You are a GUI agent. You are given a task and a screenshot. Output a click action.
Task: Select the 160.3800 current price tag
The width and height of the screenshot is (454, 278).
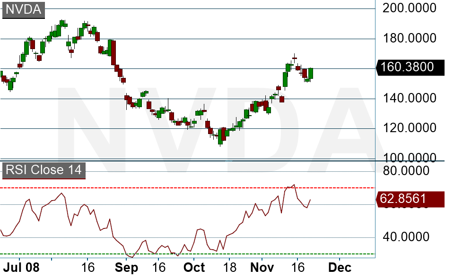coord(410,67)
